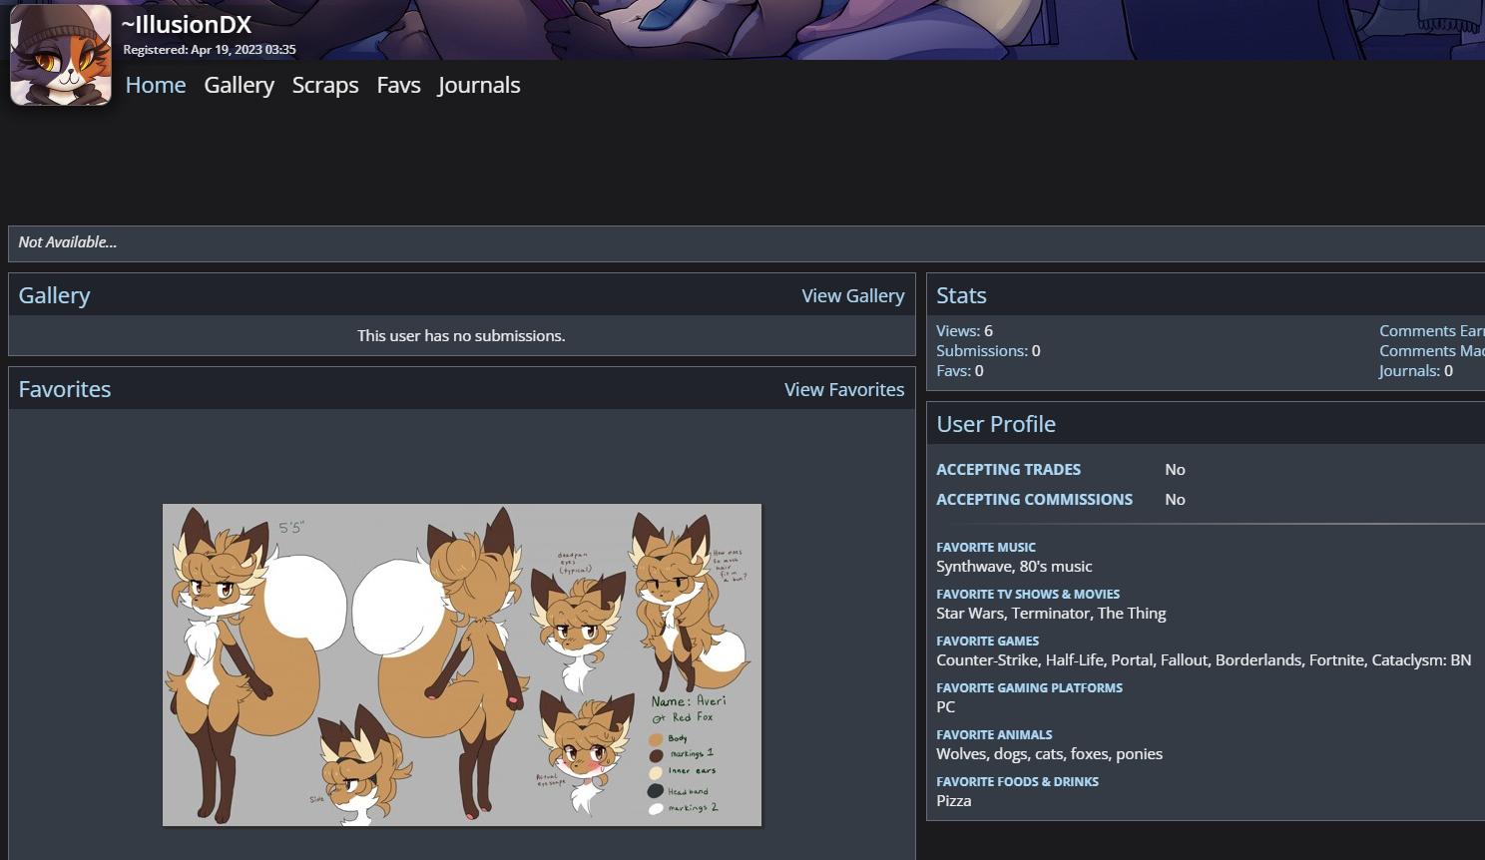Open the Home tab
The width and height of the screenshot is (1485, 860).
(x=156, y=85)
